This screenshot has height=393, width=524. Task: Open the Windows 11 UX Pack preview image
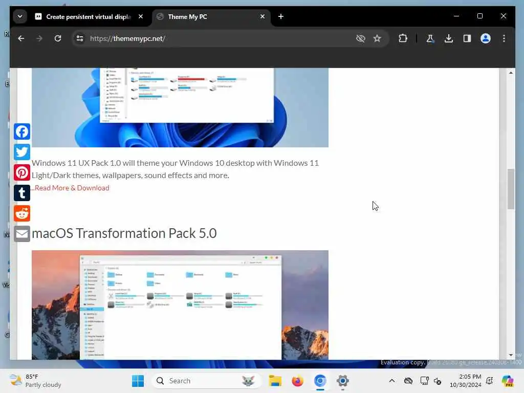(x=180, y=107)
